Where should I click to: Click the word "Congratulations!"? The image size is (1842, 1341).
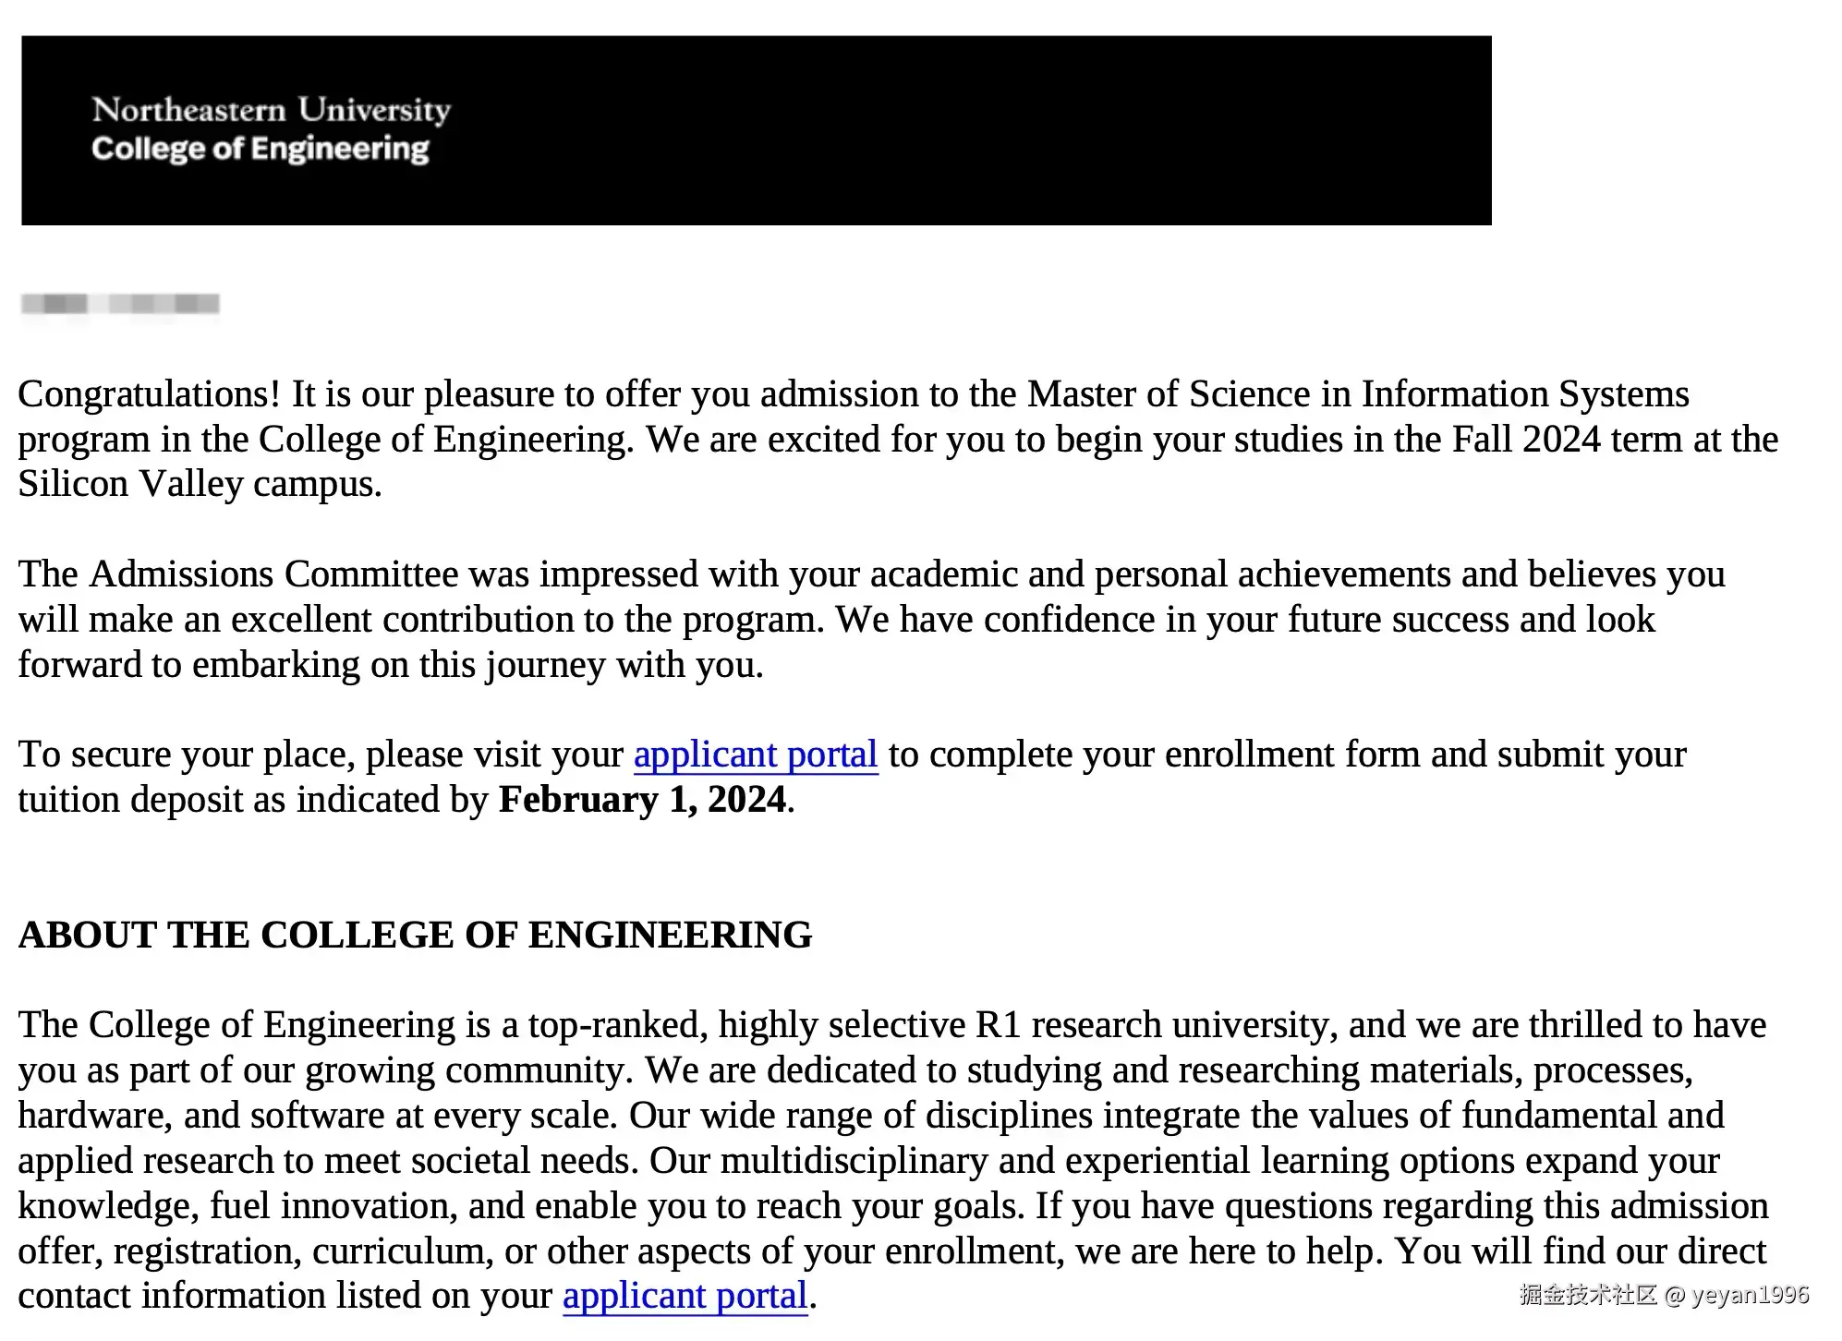click(x=149, y=394)
